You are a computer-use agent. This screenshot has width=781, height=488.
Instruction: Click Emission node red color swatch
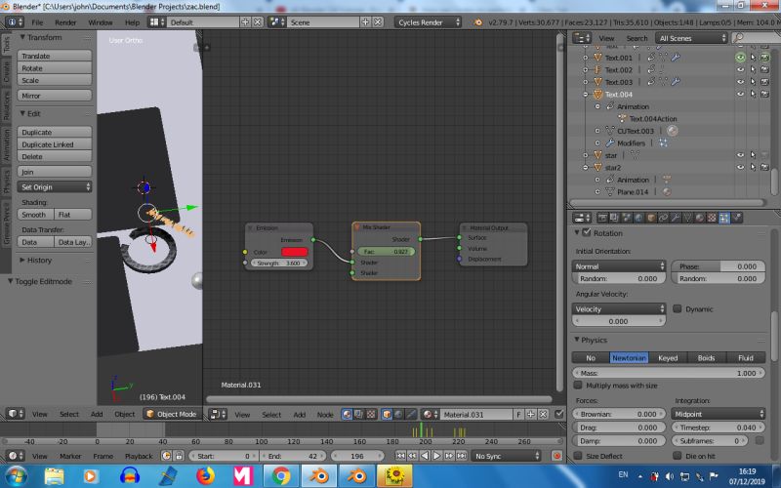pyautogui.click(x=294, y=252)
